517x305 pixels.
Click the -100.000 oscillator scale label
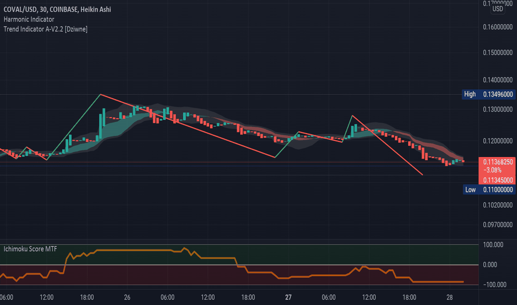click(495, 284)
